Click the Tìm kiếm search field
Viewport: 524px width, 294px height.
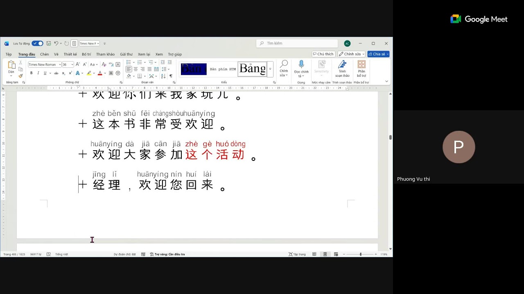[x=297, y=43]
